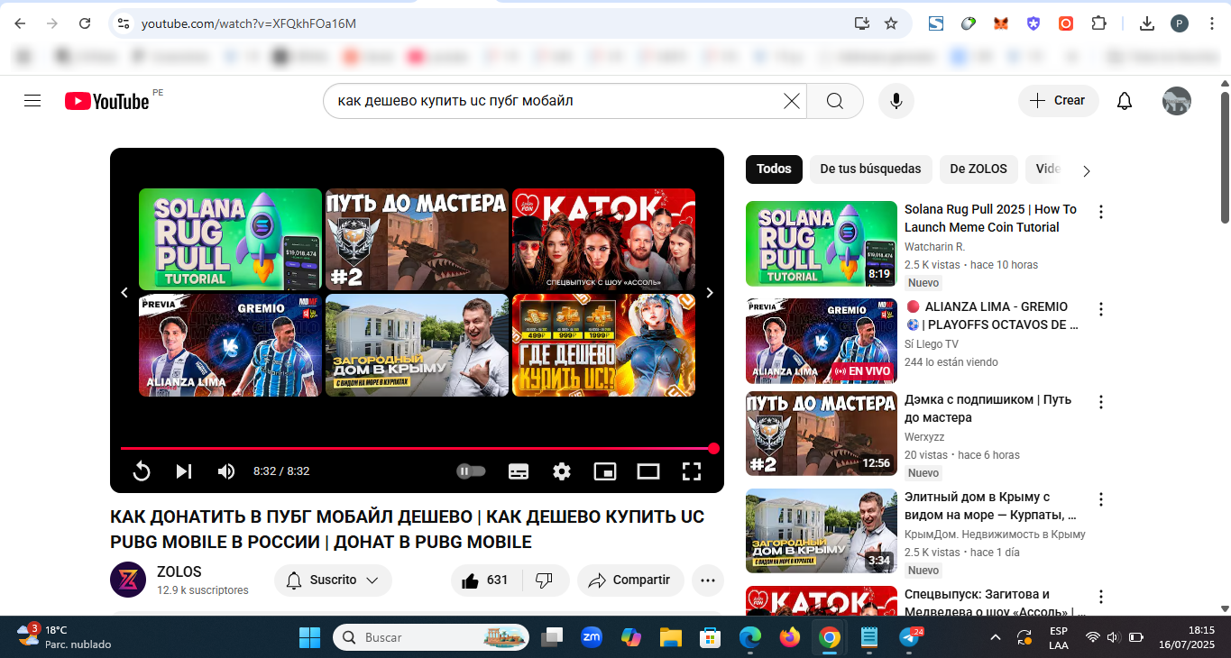The image size is (1231, 658).
Task: Click the red video progress bar
Action: coord(417,448)
